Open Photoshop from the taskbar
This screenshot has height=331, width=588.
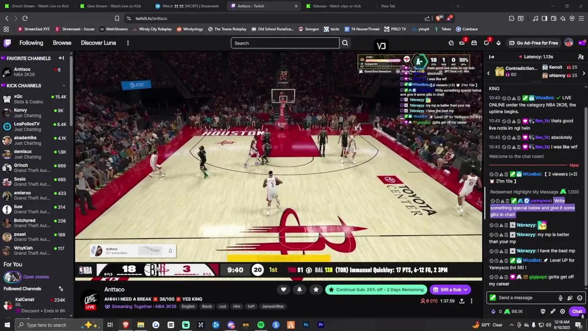click(306, 325)
